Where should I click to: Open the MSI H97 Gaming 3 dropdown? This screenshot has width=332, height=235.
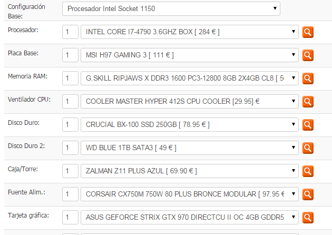tap(190, 55)
